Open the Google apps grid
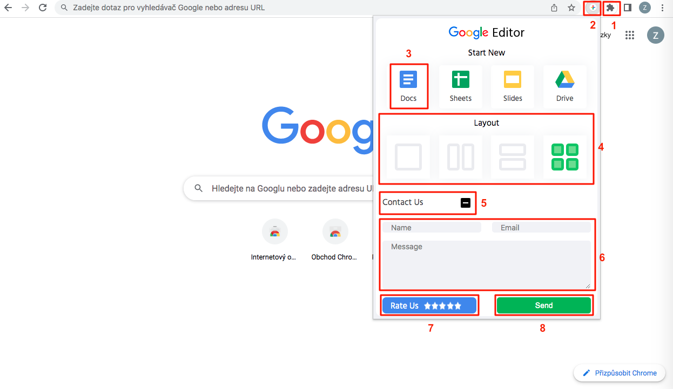 630,35
